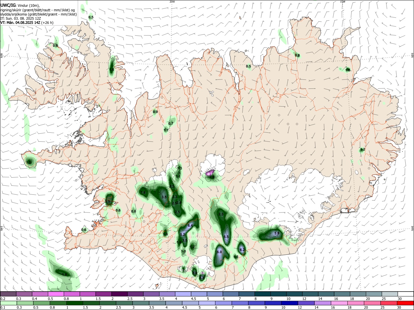The image size is (414, 310).
Task: Click the UWC/IG Vindur (10m) title line
Action: point(20,5)
